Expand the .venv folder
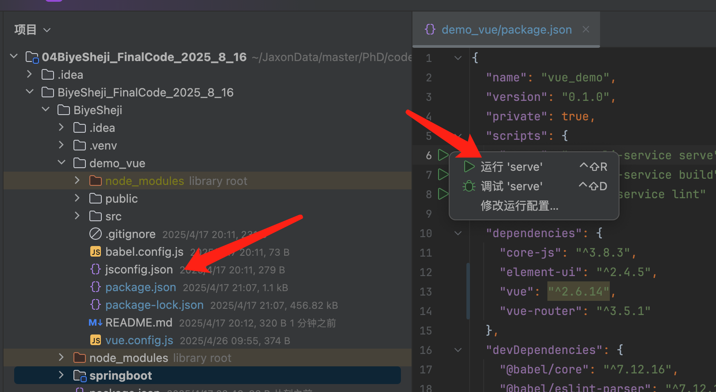 coord(62,145)
